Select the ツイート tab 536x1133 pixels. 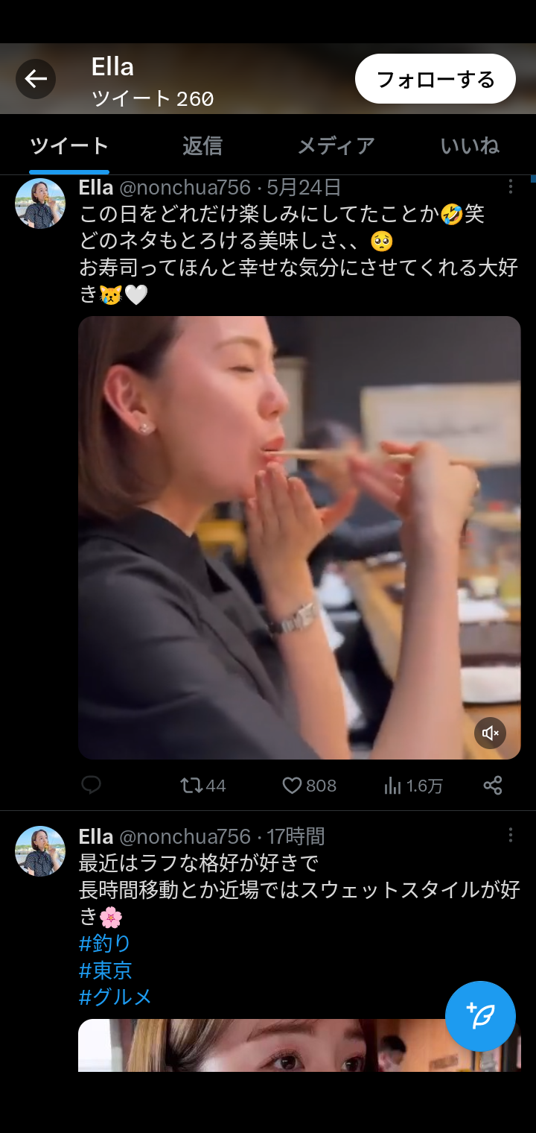69,145
